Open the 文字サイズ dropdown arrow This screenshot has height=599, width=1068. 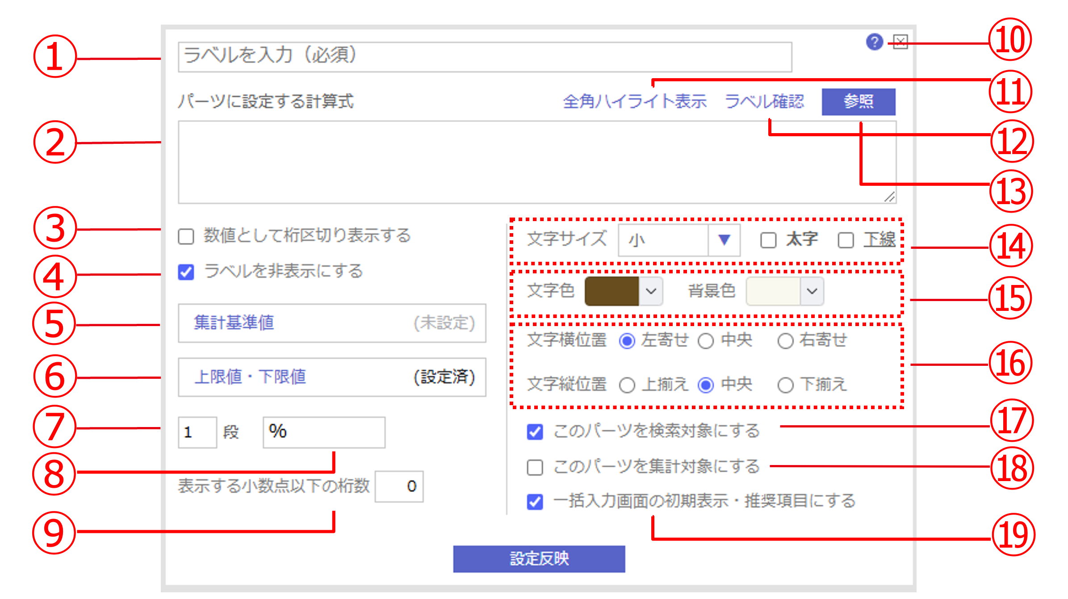coord(724,240)
